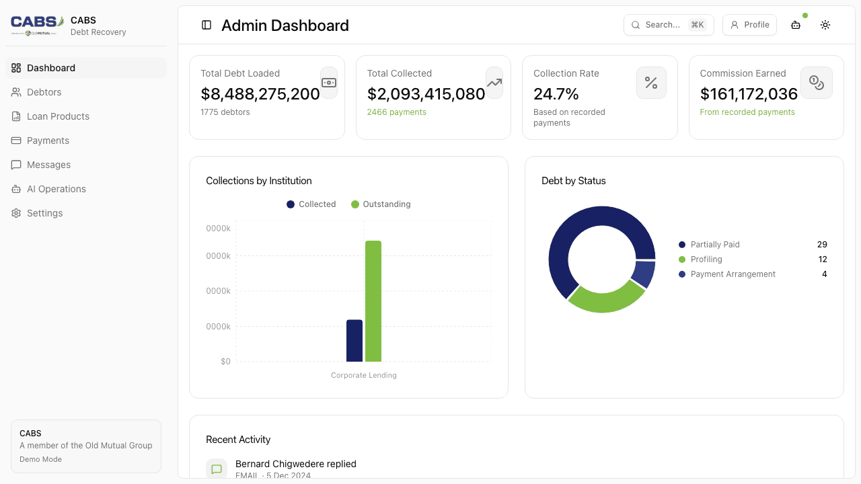861x484 pixels.
Task: Open the AI assistant robot icon in header
Action: [795, 25]
